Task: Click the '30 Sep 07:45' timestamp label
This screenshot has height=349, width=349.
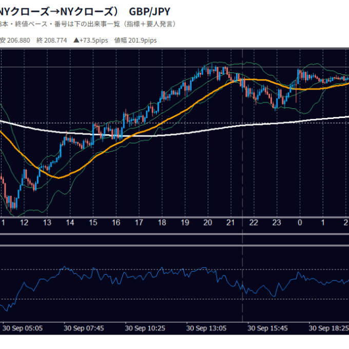Action: [x=84, y=328]
